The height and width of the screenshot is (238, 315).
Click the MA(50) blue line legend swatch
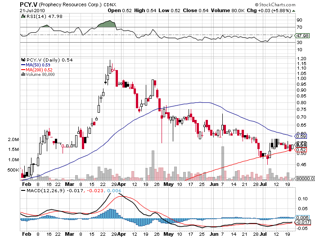pyautogui.click(x=23, y=65)
